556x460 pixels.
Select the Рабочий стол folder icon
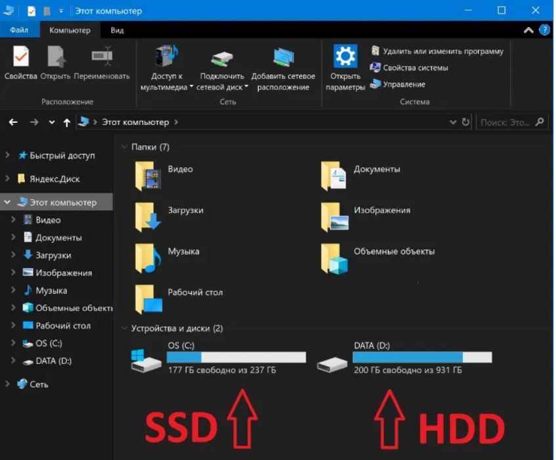[x=149, y=299]
